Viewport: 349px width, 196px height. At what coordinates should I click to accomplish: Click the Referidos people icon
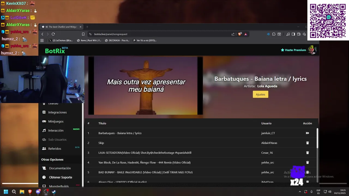pos(44,149)
